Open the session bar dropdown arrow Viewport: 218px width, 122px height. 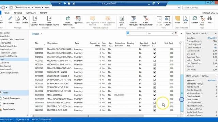pyautogui.click(x=60, y=3)
